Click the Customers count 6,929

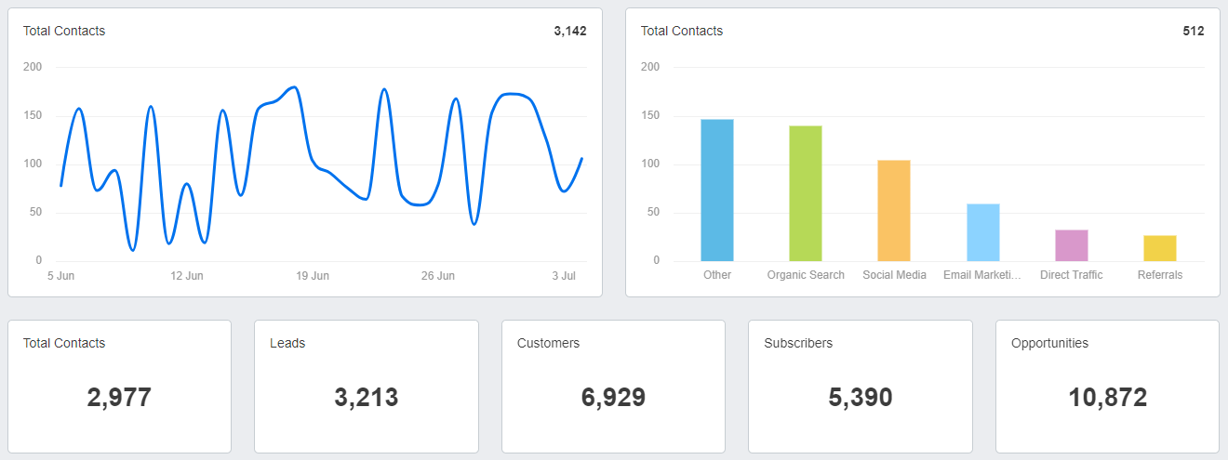[x=613, y=398]
